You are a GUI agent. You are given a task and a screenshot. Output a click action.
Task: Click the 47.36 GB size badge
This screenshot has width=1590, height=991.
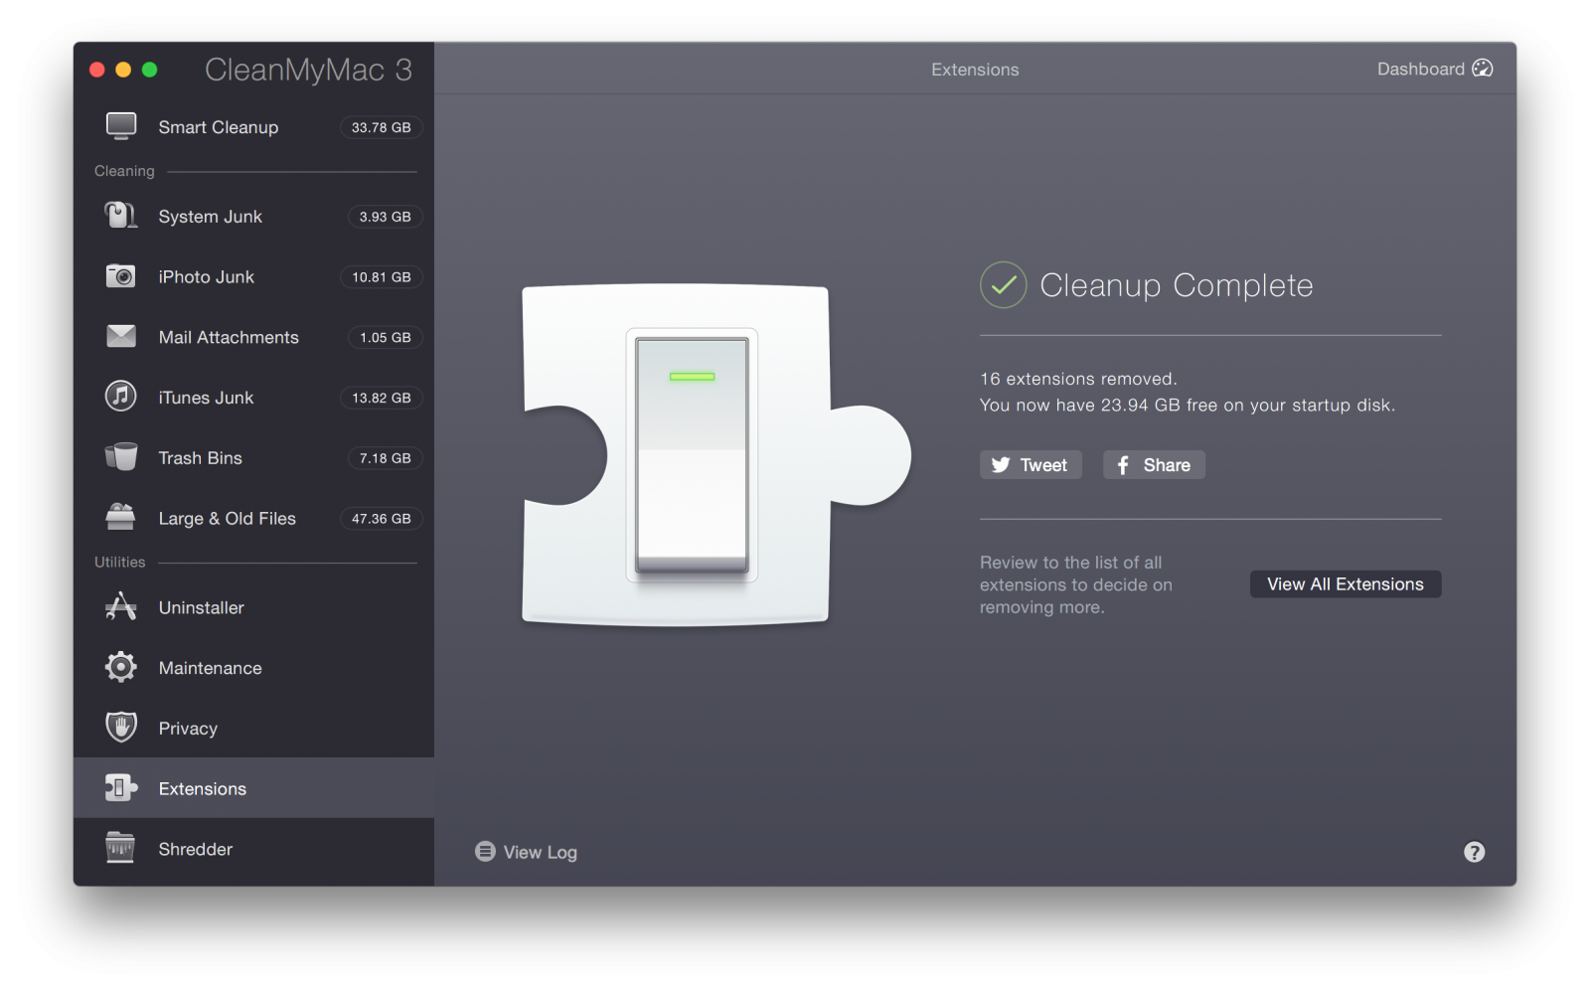382,519
